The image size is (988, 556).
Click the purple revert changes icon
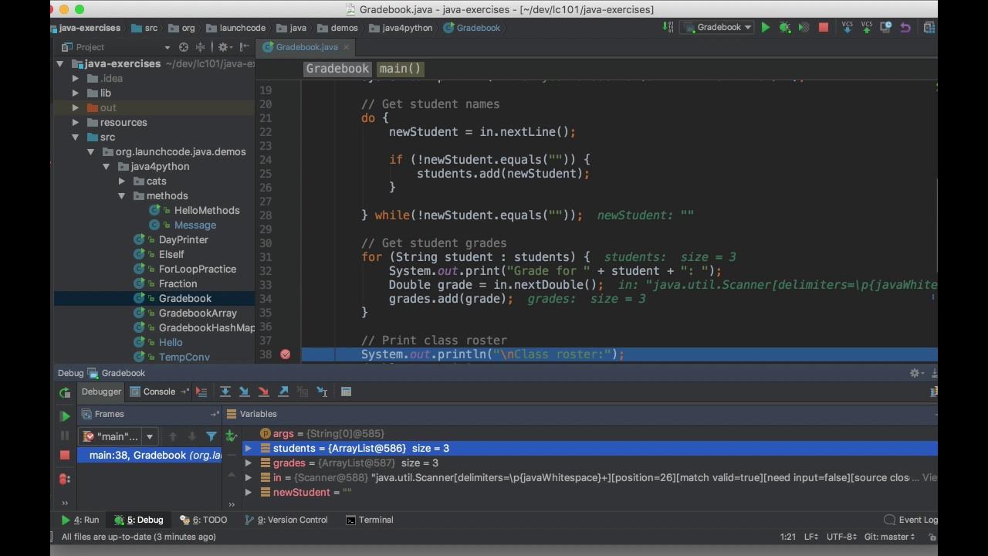(x=905, y=27)
